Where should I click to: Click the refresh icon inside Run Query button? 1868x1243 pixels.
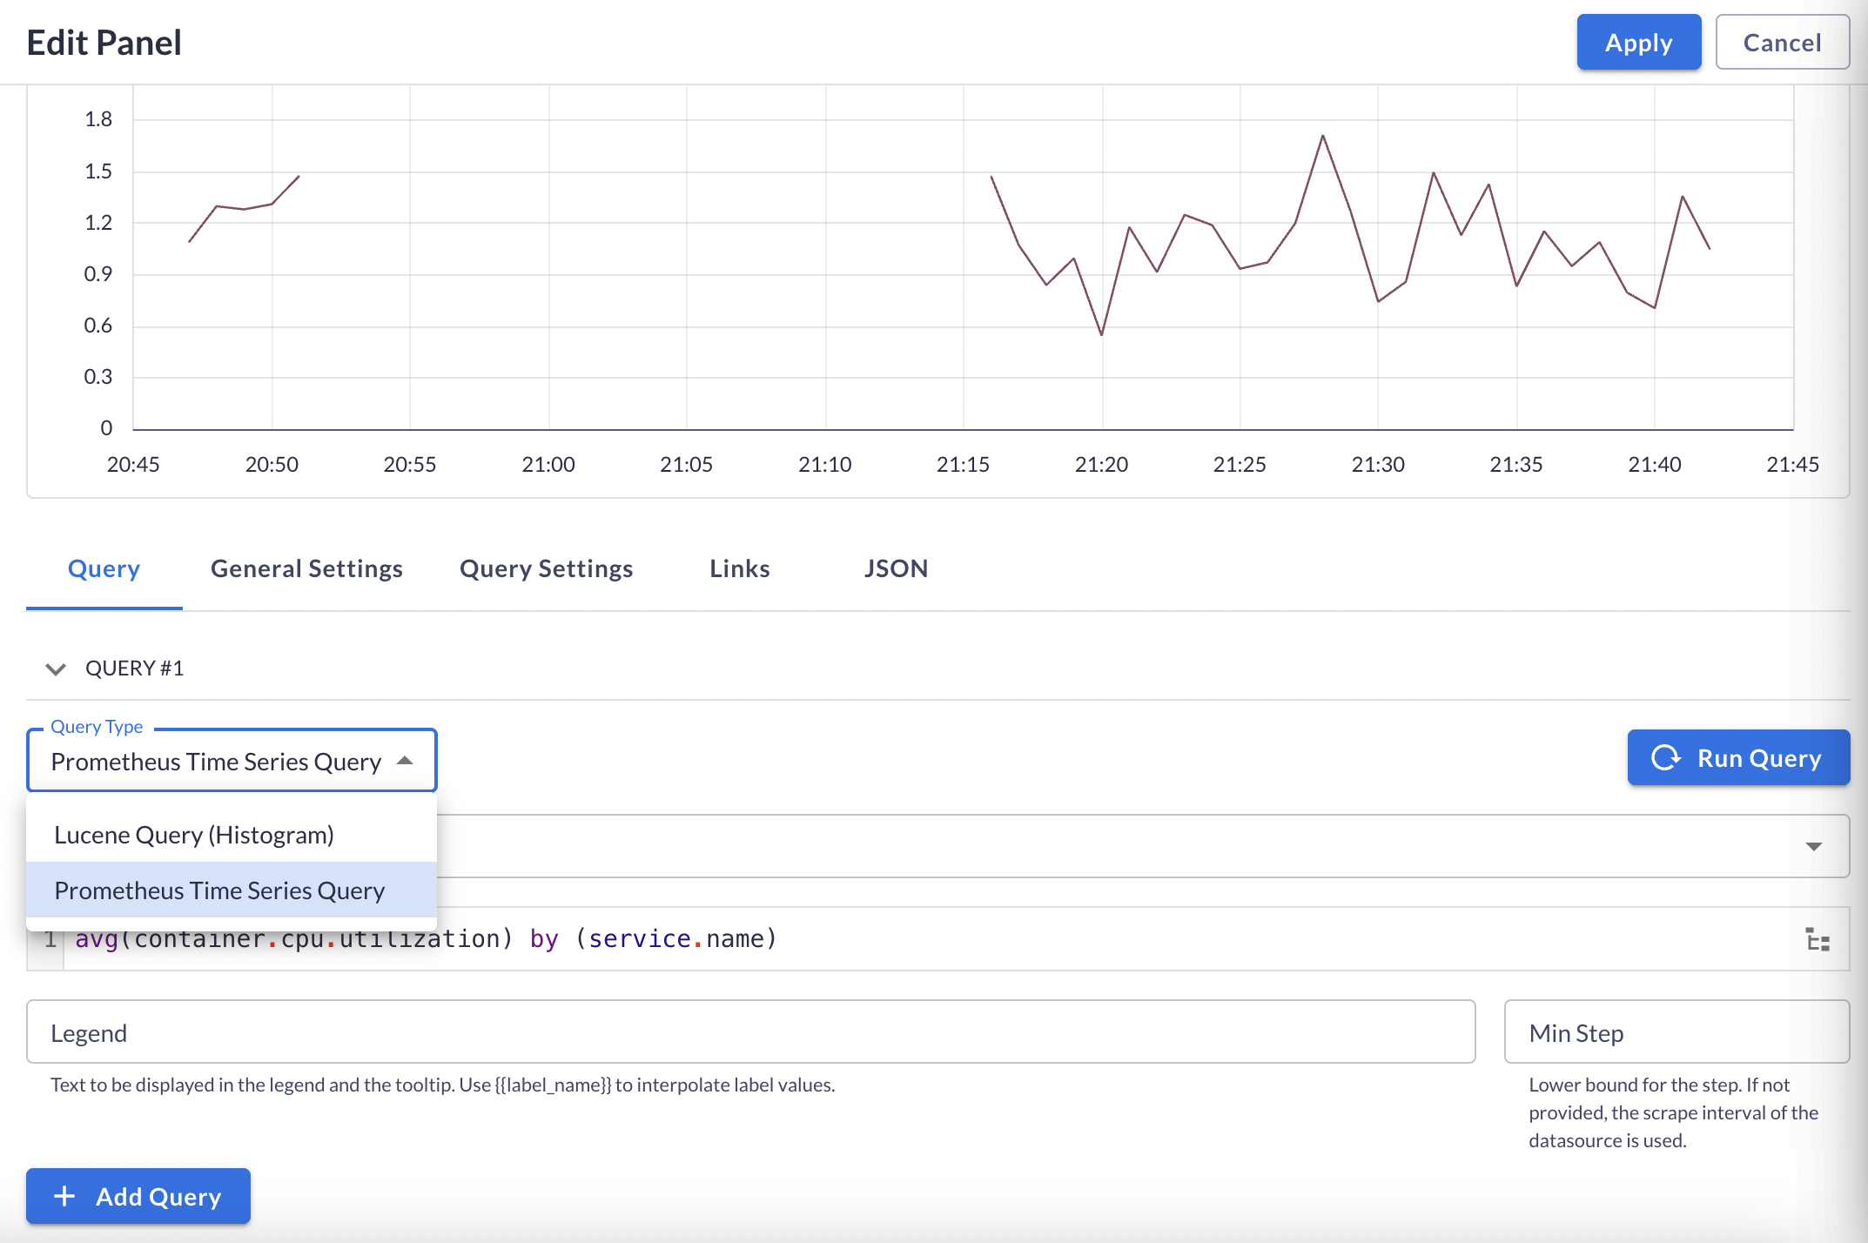(1668, 757)
